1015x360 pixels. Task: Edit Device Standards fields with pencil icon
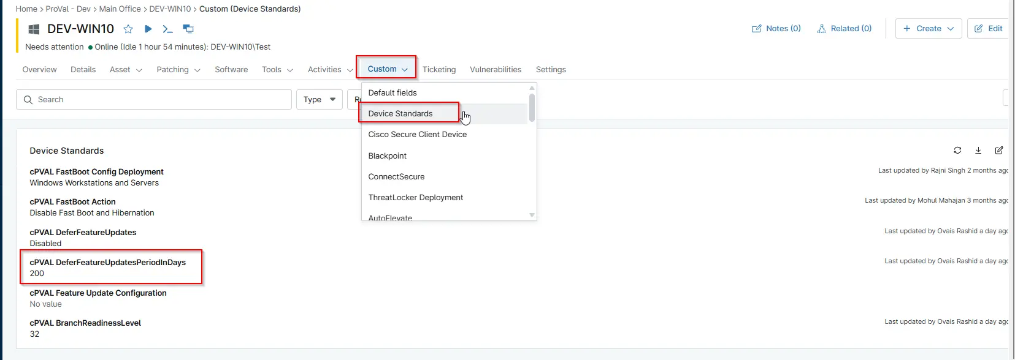pos(999,150)
